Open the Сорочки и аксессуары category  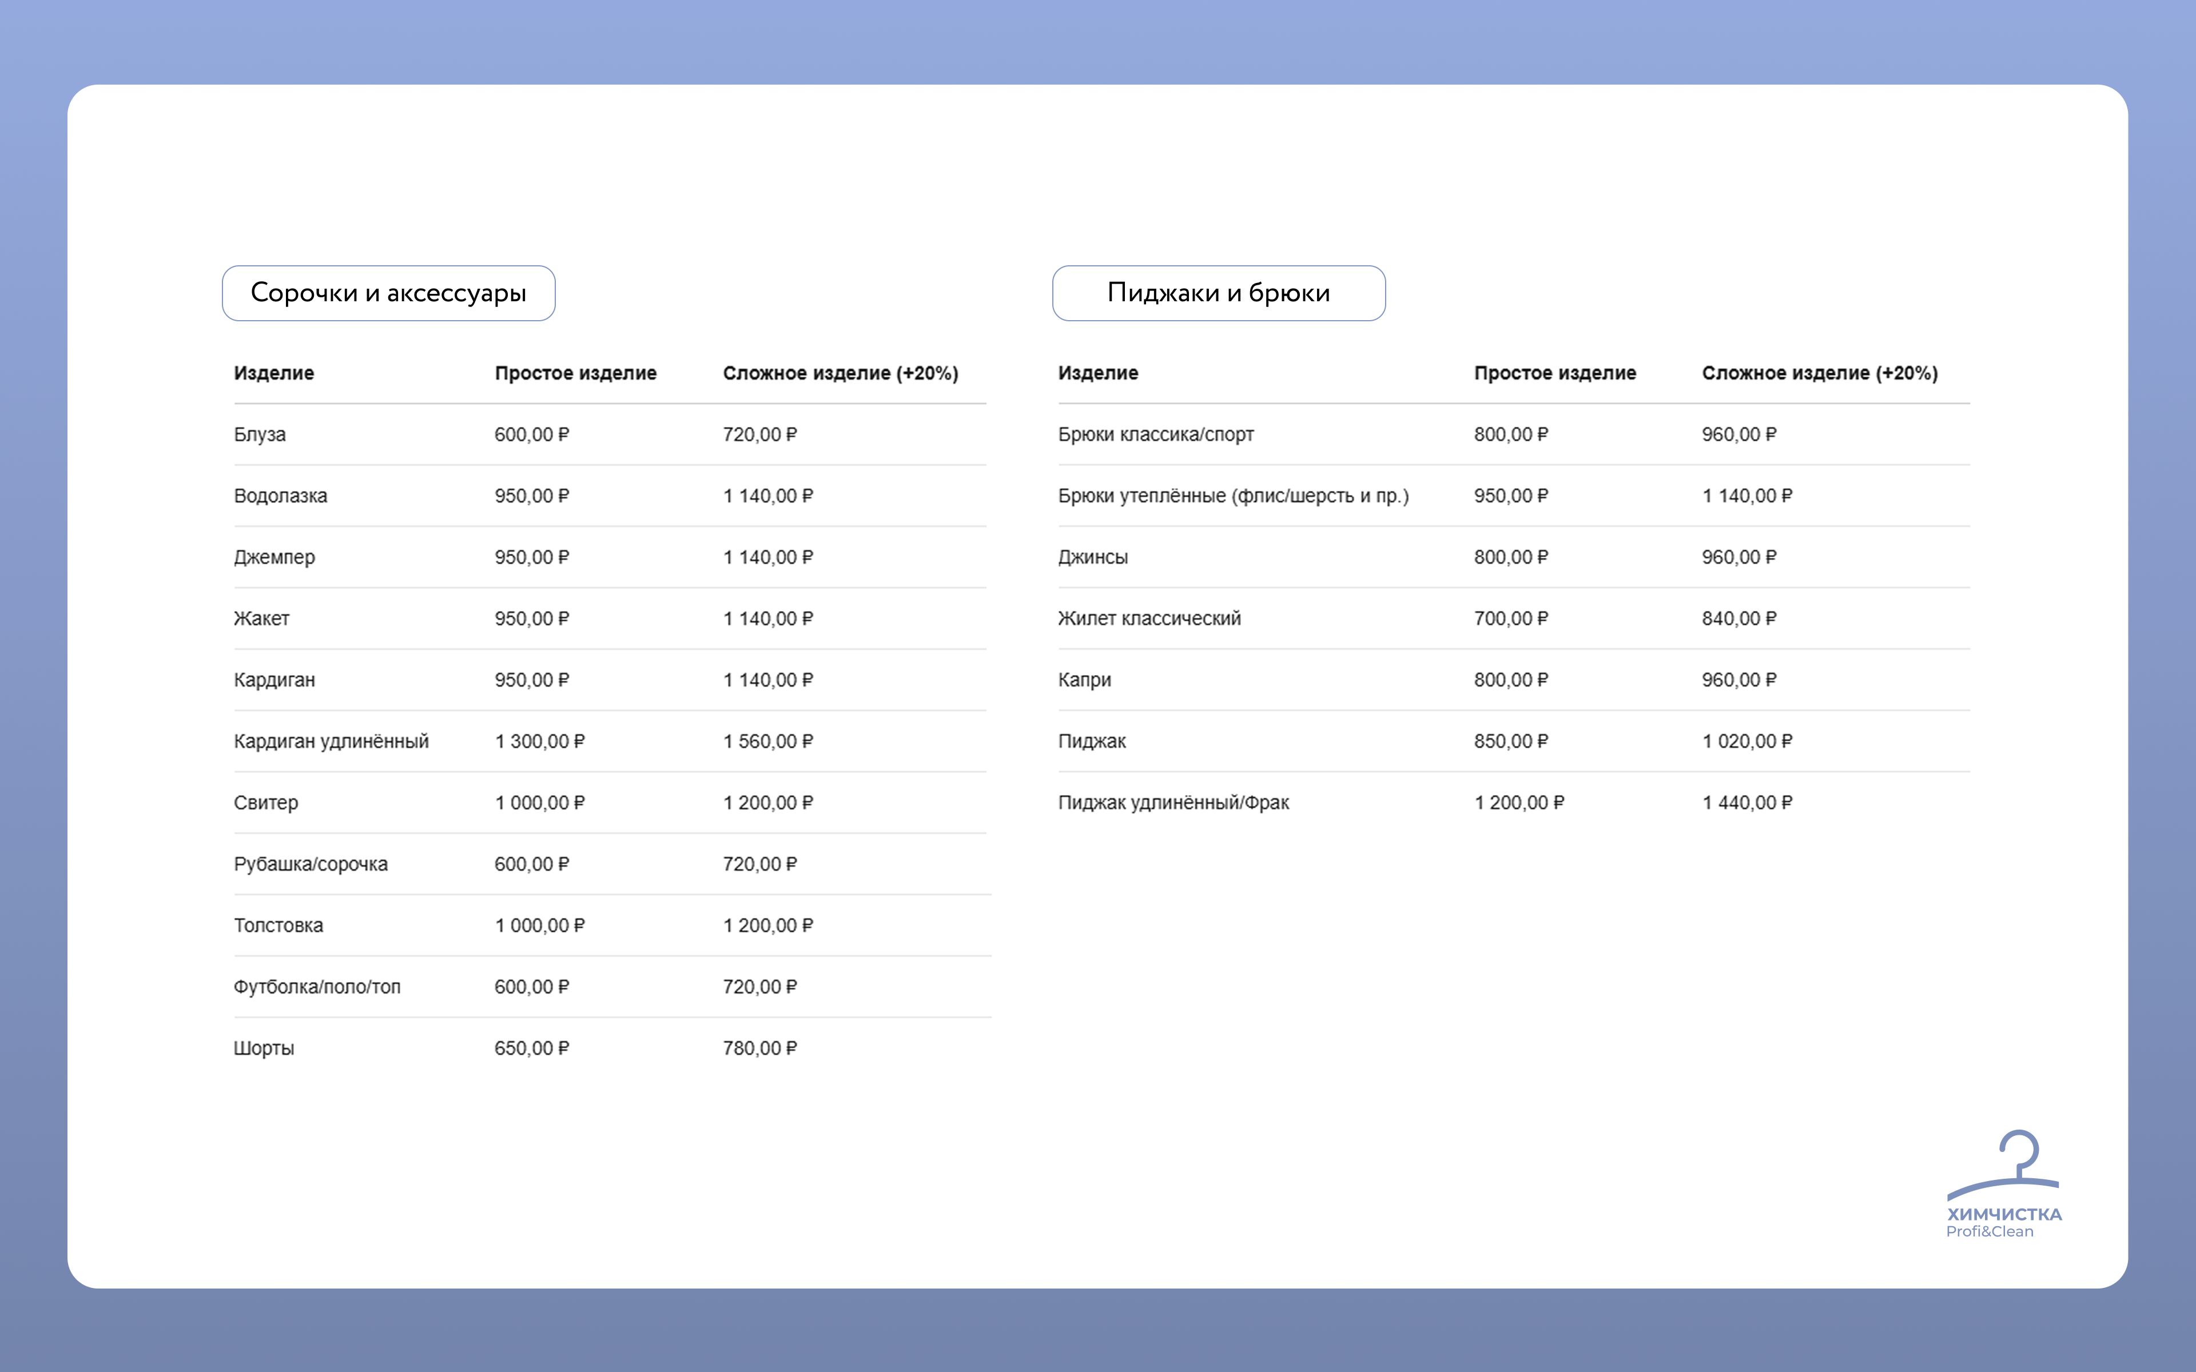point(388,293)
